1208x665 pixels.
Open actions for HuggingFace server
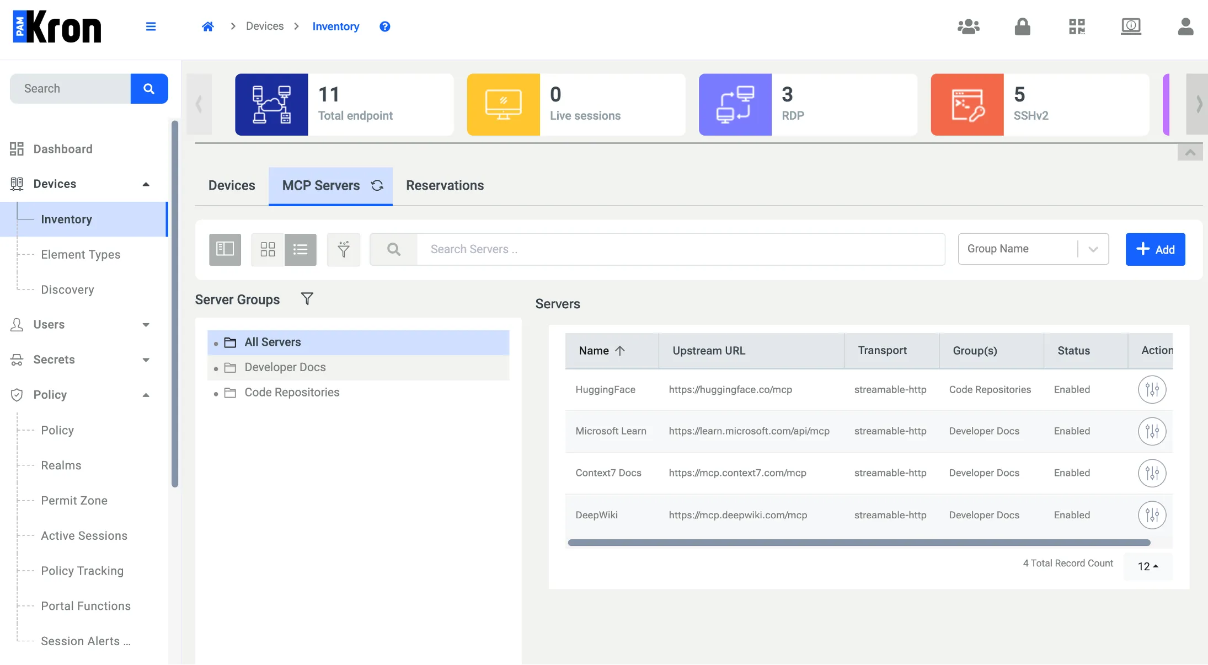pyautogui.click(x=1152, y=389)
